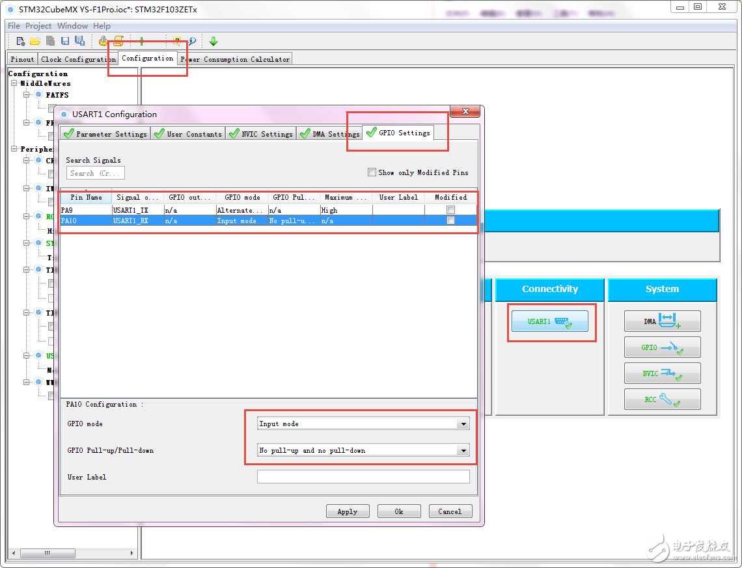Screen dimensions: 742x568
Task: Click the NVIC System button
Action: (x=662, y=373)
